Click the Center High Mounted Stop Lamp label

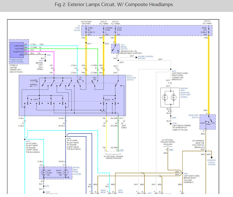coord(185,93)
